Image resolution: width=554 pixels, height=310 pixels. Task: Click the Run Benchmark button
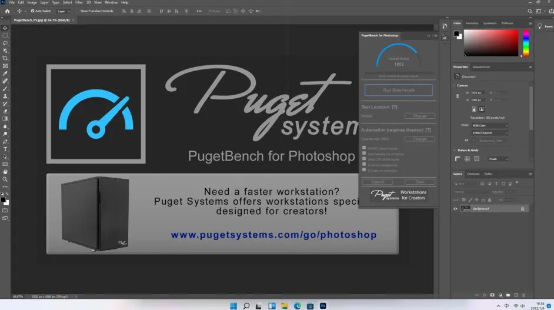pos(399,90)
